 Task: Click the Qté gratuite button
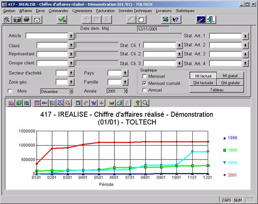[x=230, y=83]
